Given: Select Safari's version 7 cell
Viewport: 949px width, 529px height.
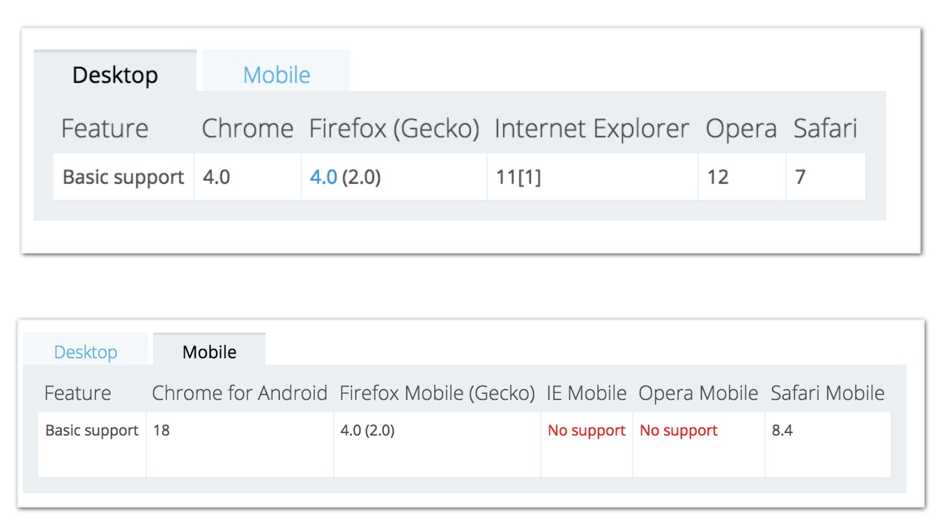Looking at the screenshot, I should (x=801, y=177).
